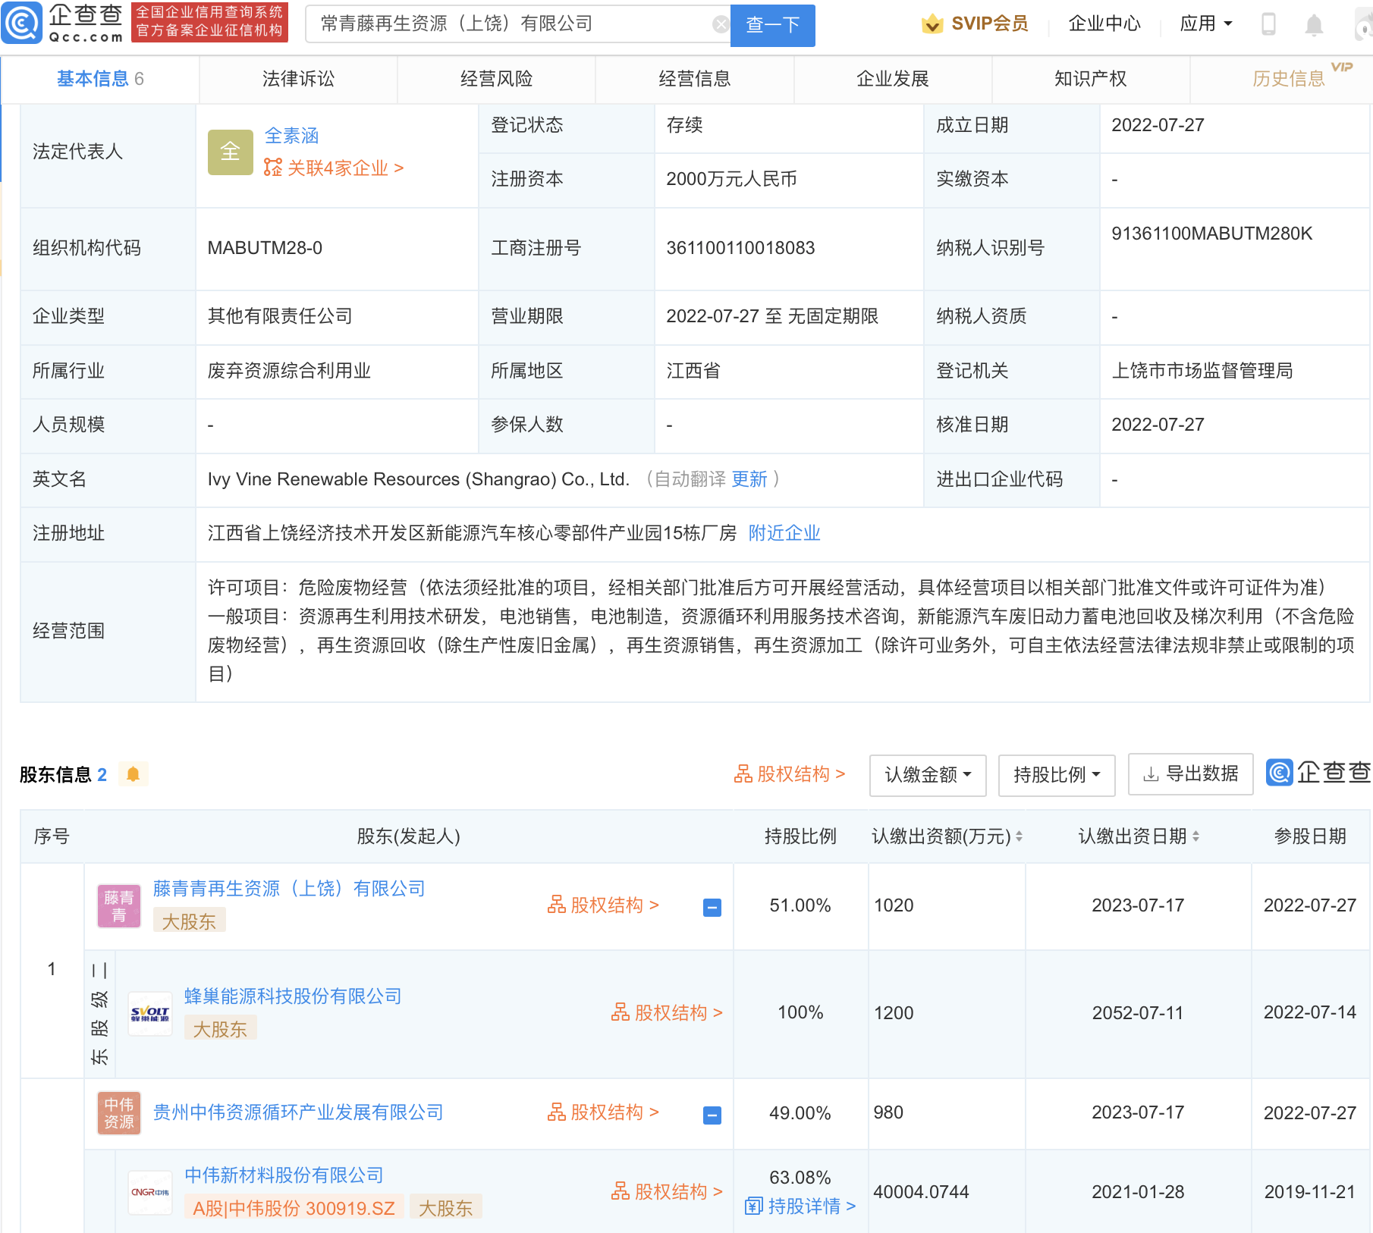Open 贵州中伟资源循环产业发展有限公司 page
Viewport: 1373px width, 1233px height.
click(x=298, y=1112)
